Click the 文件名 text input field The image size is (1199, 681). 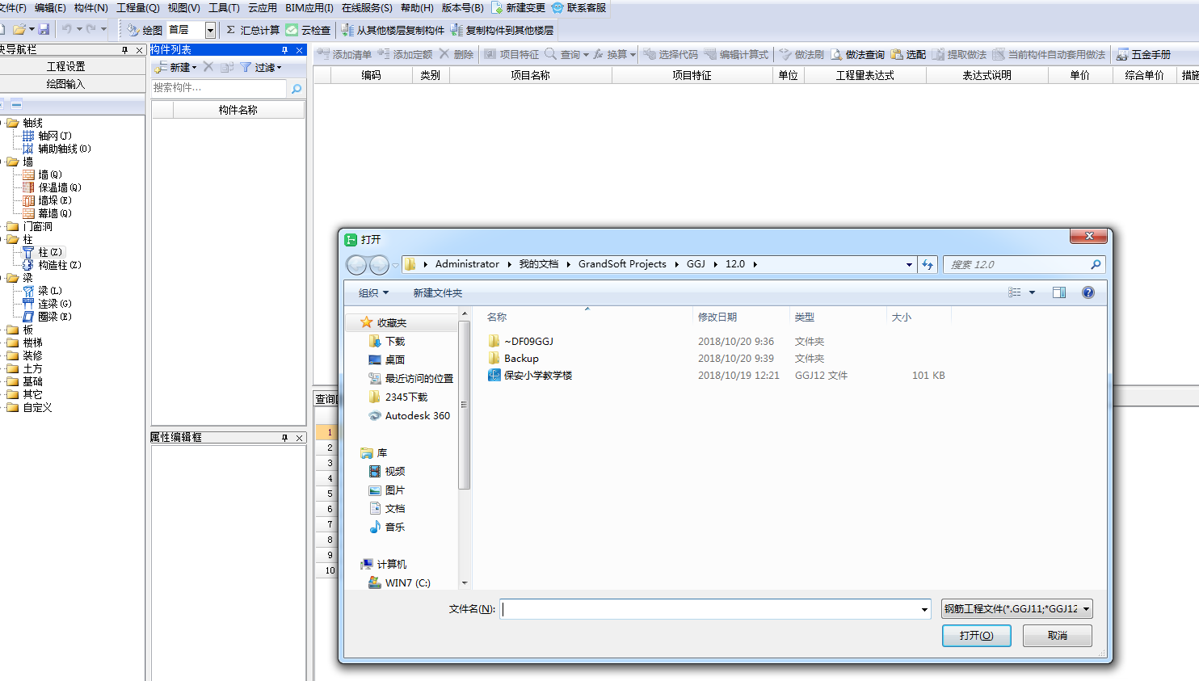coord(709,609)
